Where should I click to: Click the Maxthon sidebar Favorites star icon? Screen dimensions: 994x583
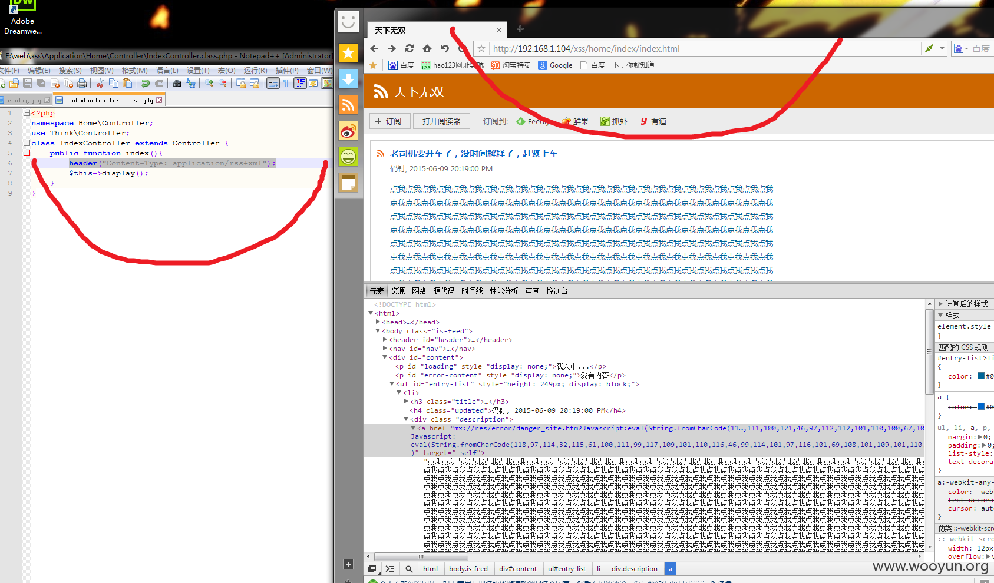pyautogui.click(x=348, y=53)
